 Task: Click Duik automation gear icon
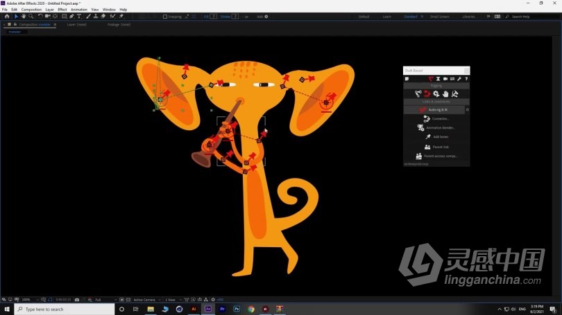(x=436, y=93)
